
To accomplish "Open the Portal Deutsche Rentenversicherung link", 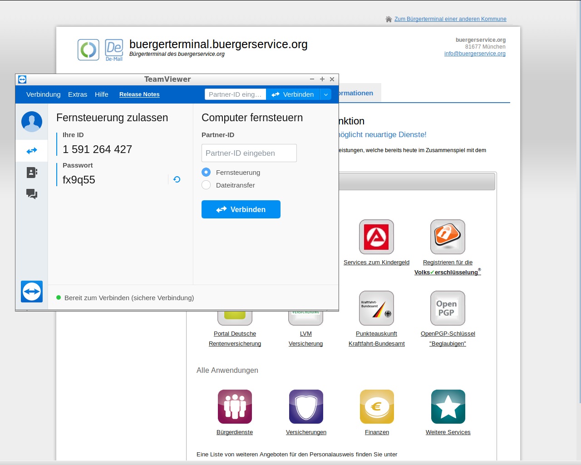I will point(235,339).
